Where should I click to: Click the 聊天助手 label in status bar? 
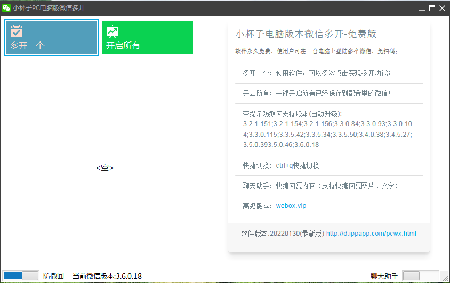point(384,276)
